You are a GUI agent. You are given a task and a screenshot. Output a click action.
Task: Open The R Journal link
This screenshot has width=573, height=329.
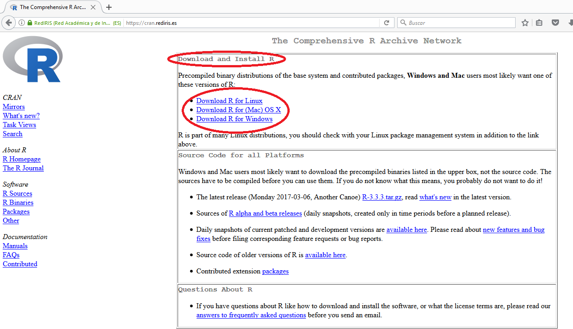point(23,168)
